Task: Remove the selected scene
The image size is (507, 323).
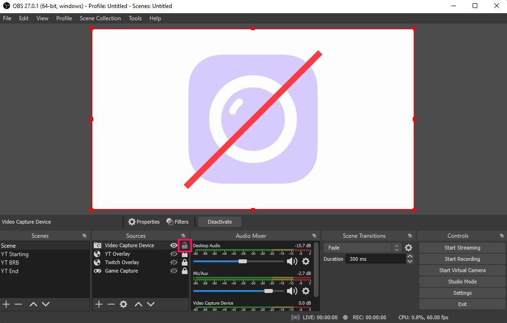Action: 18,304
